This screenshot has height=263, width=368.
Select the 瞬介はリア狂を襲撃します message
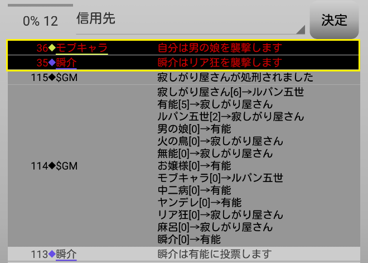coord(220,62)
